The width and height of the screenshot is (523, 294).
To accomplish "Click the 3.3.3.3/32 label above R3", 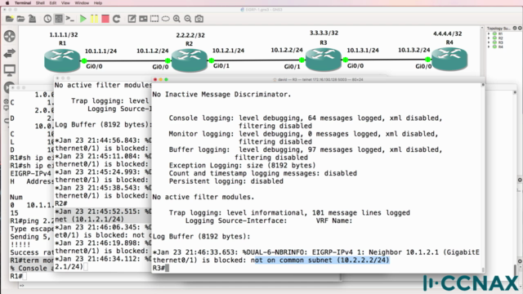I will [324, 33].
